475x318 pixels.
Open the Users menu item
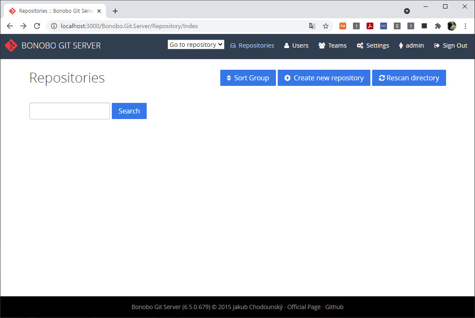(x=296, y=45)
